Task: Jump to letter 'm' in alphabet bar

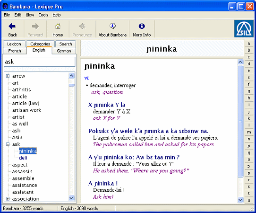Action: (249, 132)
